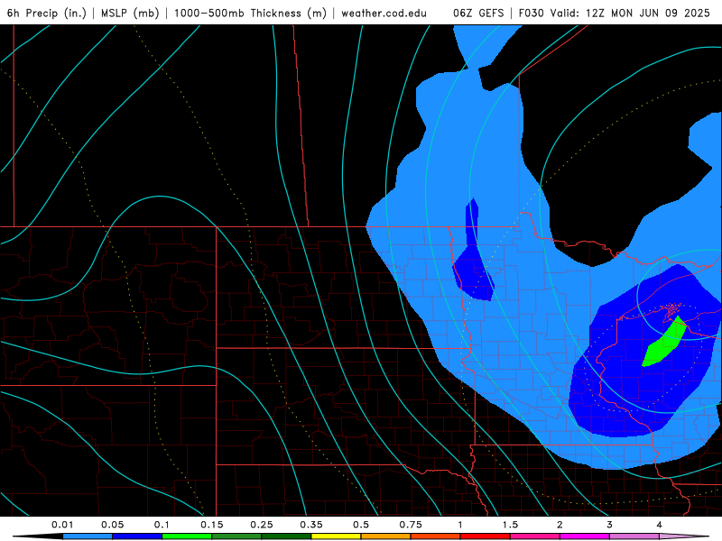The image size is (722, 541).
Task: Click the 0.01 legend value
Action: click(x=62, y=525)
